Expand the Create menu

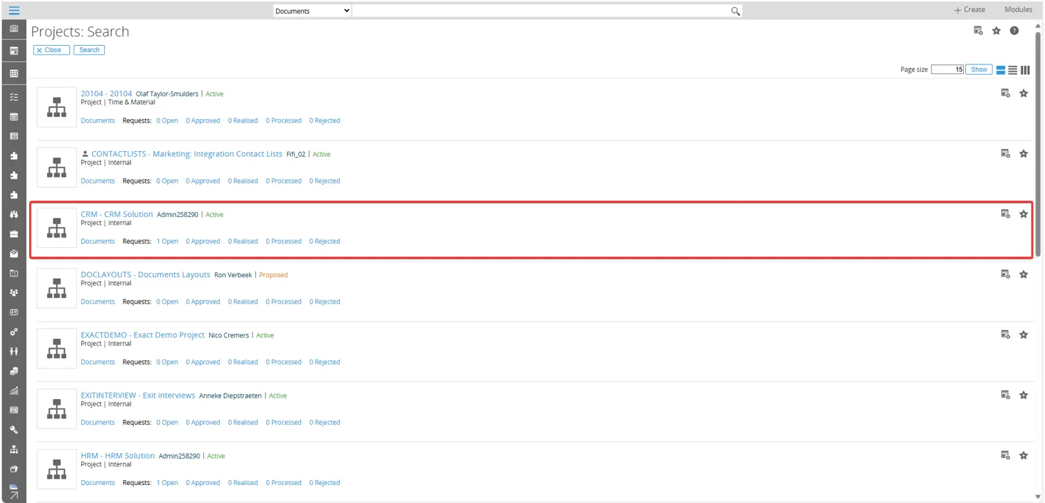point(969,10)
